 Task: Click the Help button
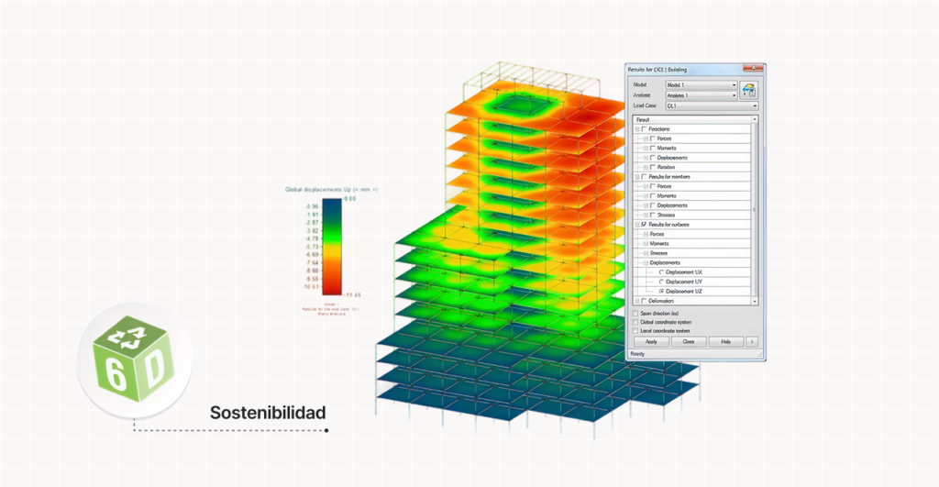[x=725, y=341]
